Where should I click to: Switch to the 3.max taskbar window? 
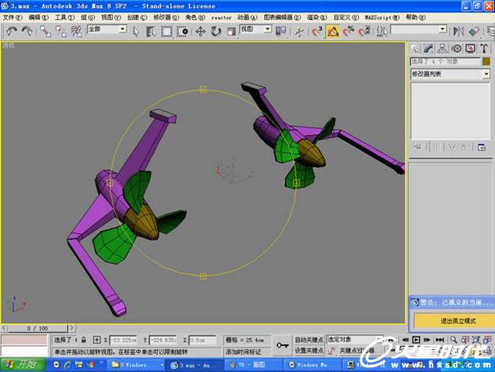[x=194, y=365]
